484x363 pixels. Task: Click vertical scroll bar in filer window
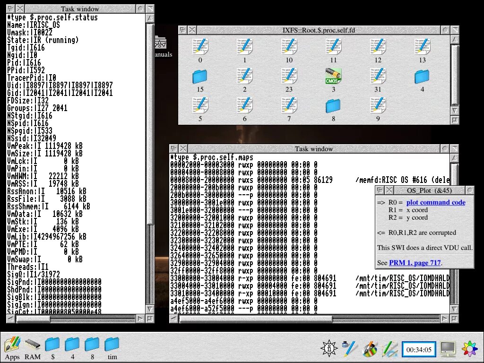tap(455, 75)
